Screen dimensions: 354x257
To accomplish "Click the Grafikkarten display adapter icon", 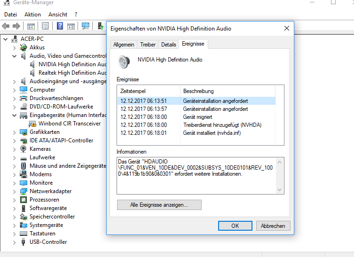I will point(23,132).
